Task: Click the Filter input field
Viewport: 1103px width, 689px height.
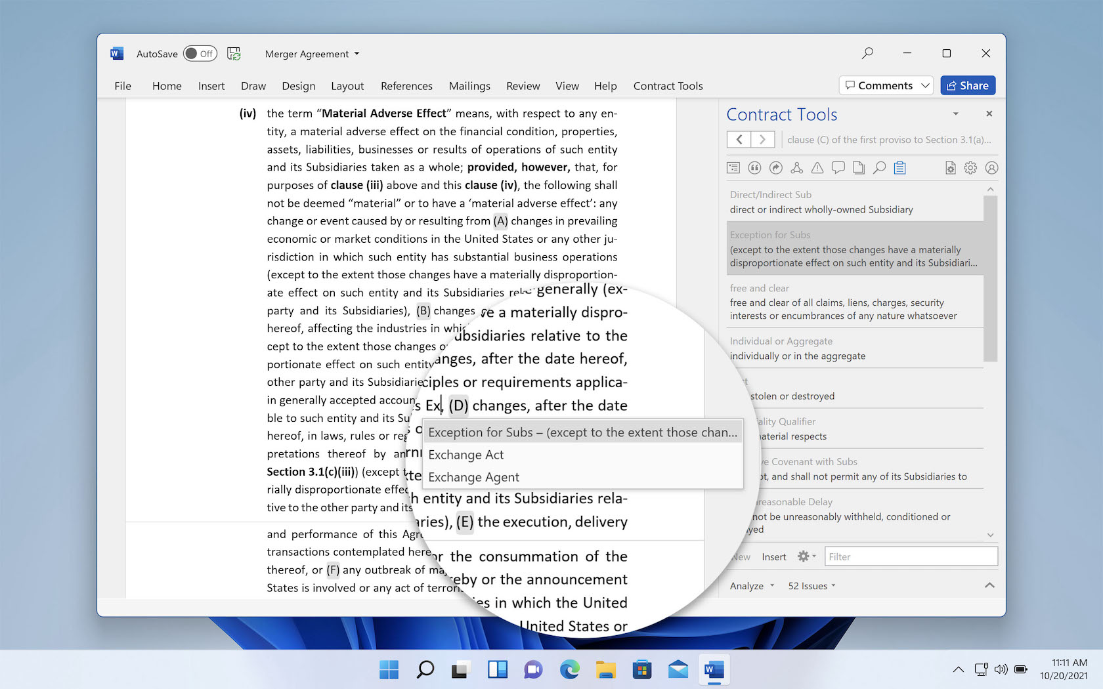Action: 911,556
